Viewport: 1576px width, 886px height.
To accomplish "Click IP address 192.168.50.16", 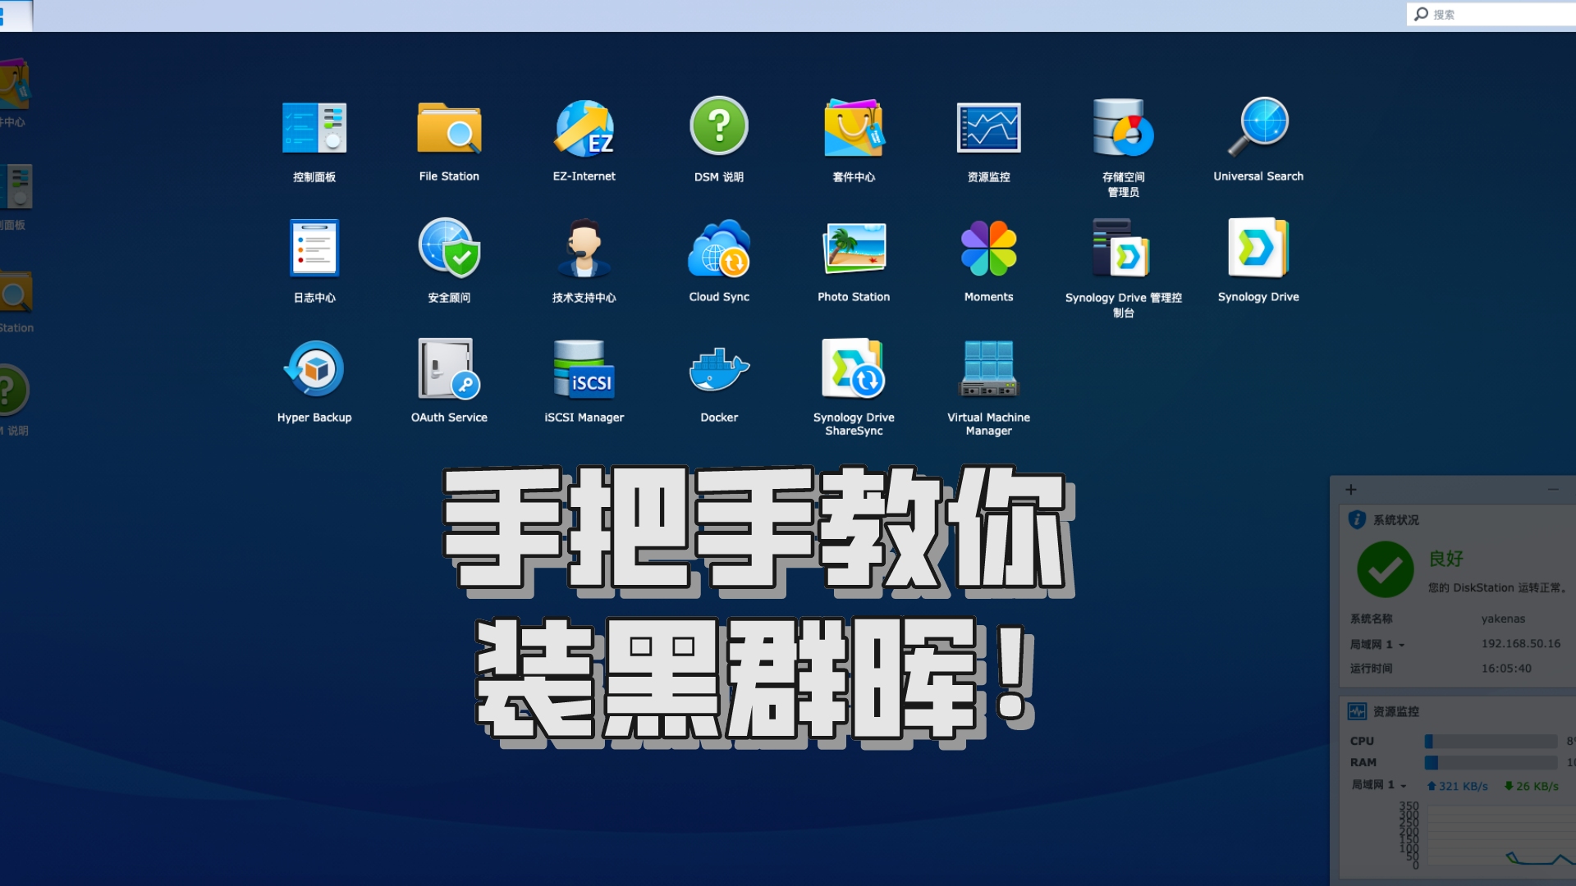I will click(x=1521, y=643).
